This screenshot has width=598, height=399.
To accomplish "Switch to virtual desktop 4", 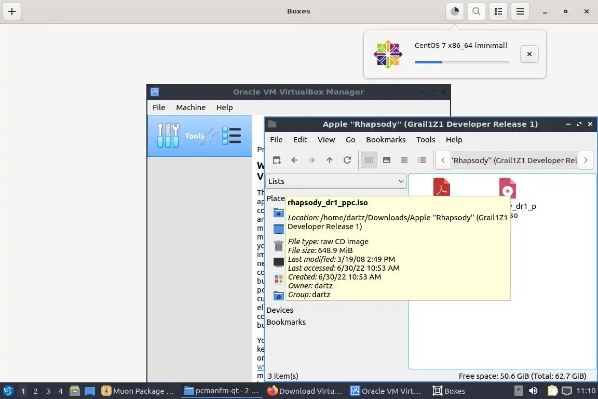I will (61, 391).
